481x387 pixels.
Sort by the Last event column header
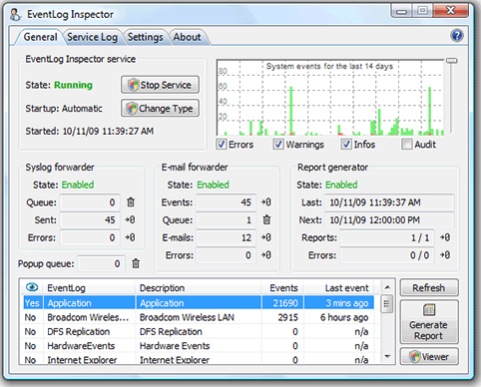[x=338, y=287]
